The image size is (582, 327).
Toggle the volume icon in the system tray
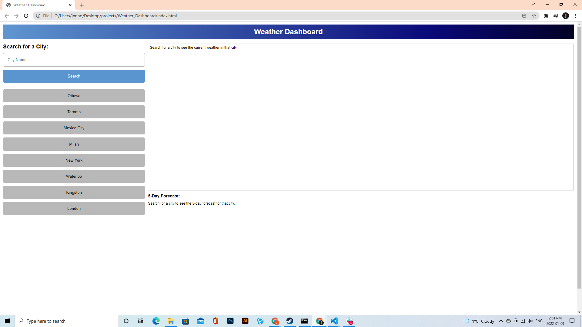pyautogui.click(x=530, y=321)
